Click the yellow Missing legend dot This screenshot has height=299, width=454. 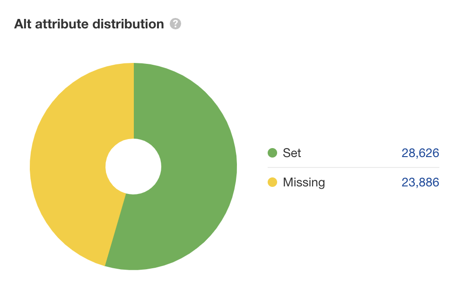pyautogui.click(x=272, y=182)
